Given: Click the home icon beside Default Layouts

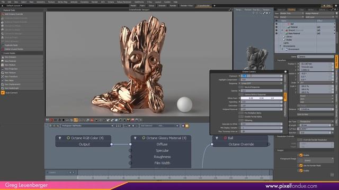Looking at the screenshot, I should tap(3, 6).
